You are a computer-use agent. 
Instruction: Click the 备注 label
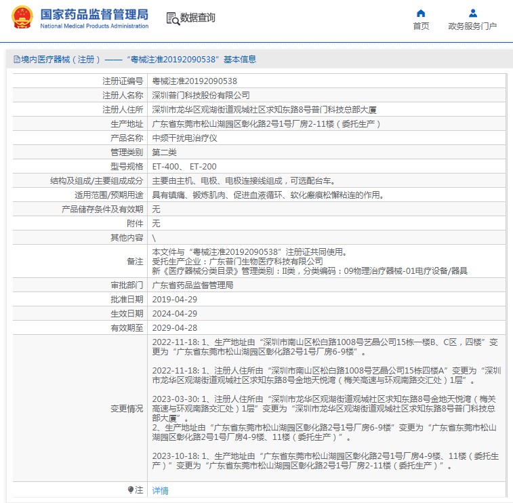click(135, 262)
